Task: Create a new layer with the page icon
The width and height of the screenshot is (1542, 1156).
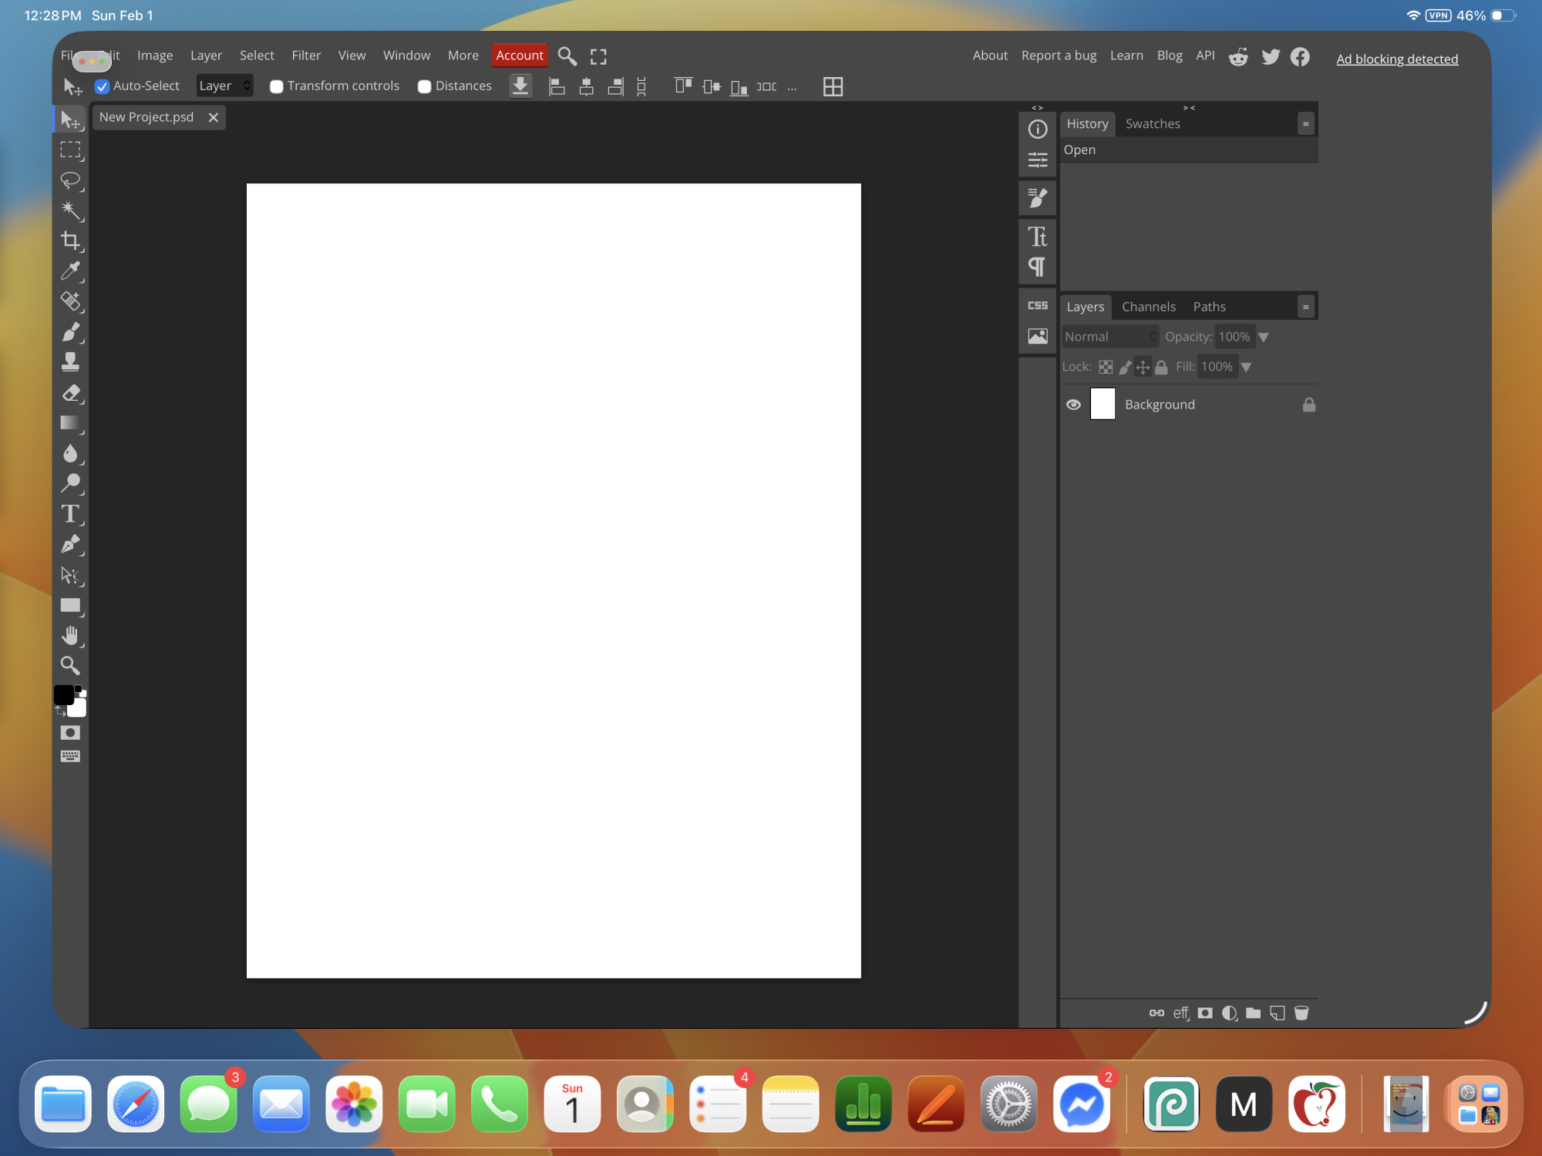Action: click(1278, 1013)
